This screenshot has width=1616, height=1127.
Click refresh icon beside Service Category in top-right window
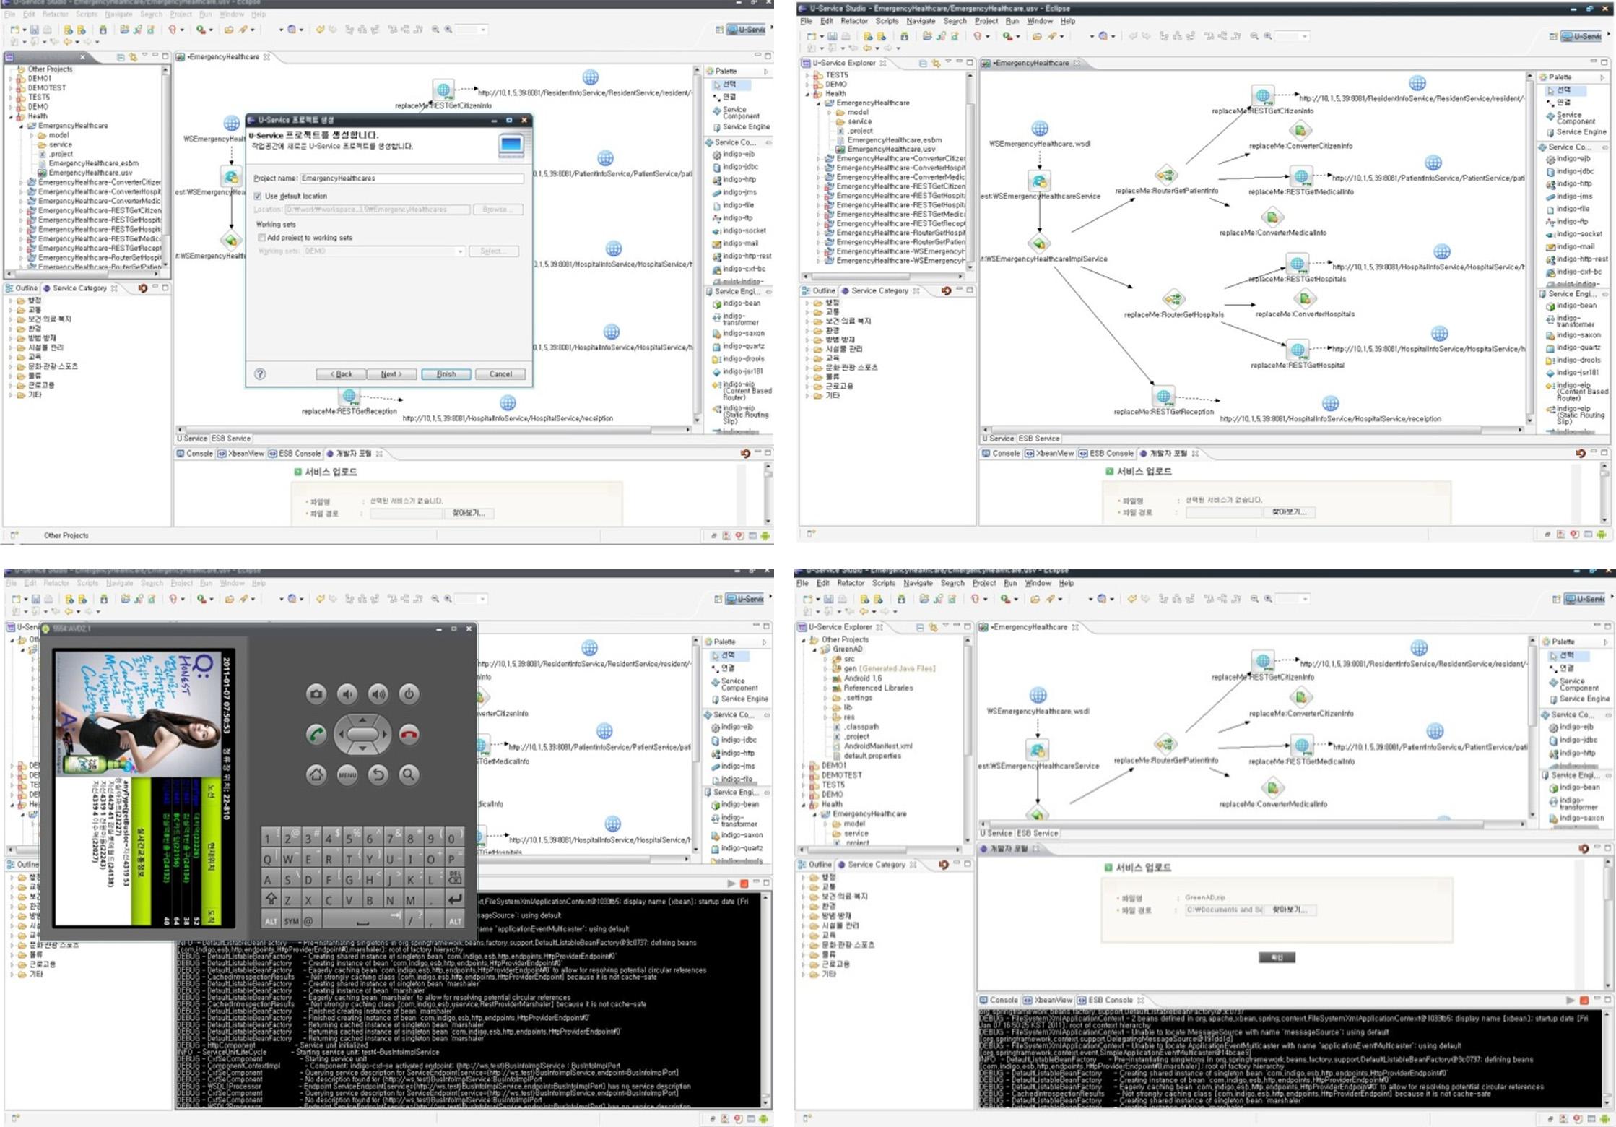point(946,290)
